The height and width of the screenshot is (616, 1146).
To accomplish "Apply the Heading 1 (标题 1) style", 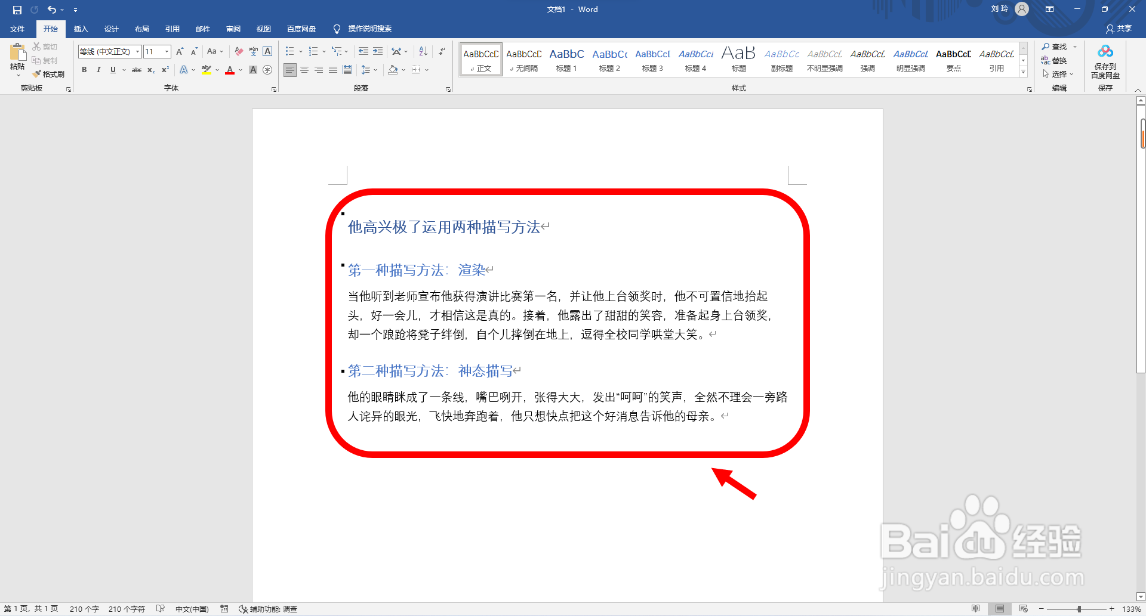I will (x=566, y=60).
